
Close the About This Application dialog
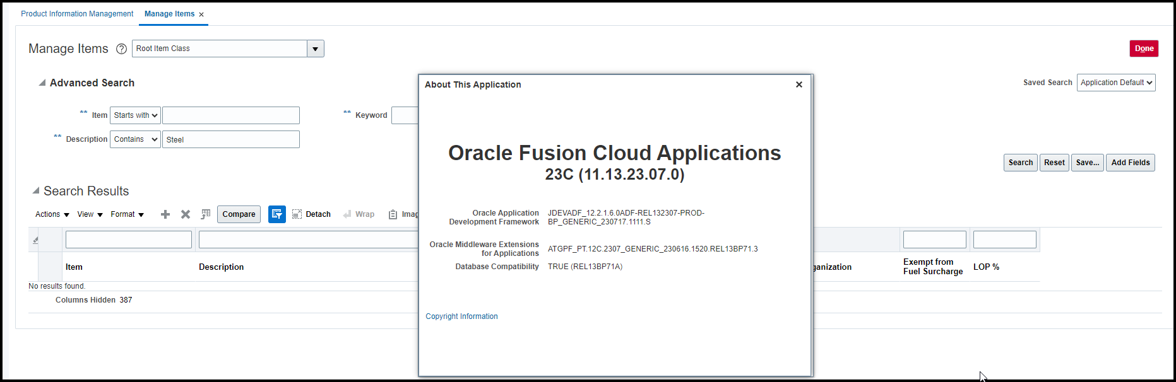coord(799,84)
